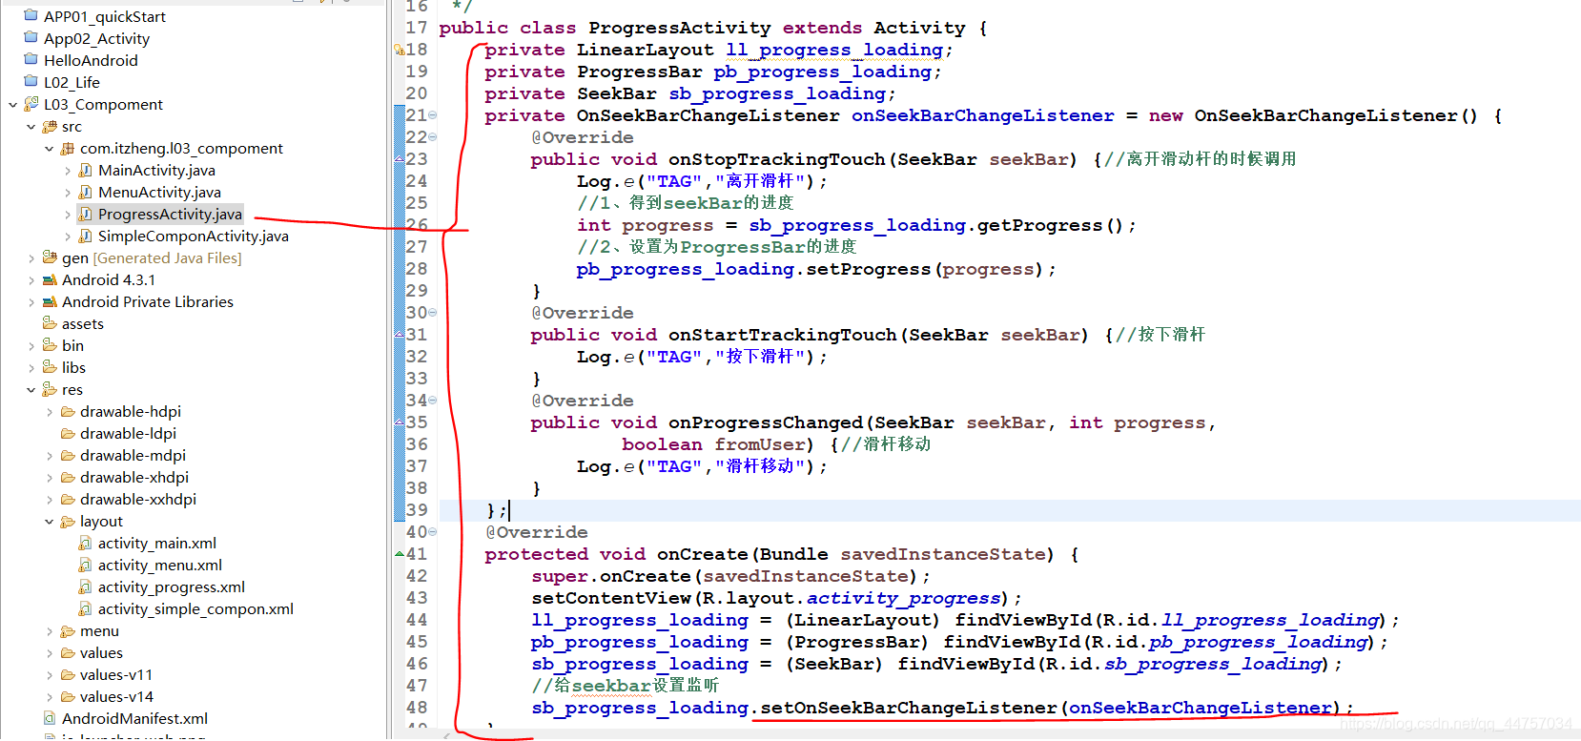Viewport: 1581px width, 741px height.
Task: Collapse the layout folder
Action: (x=49, y=522)
